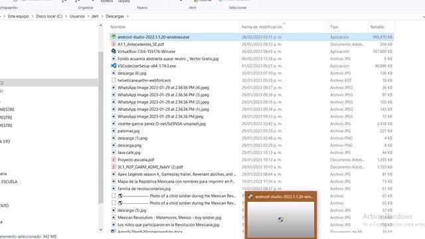Sort files by Tamaño column header

pos(377,27)
